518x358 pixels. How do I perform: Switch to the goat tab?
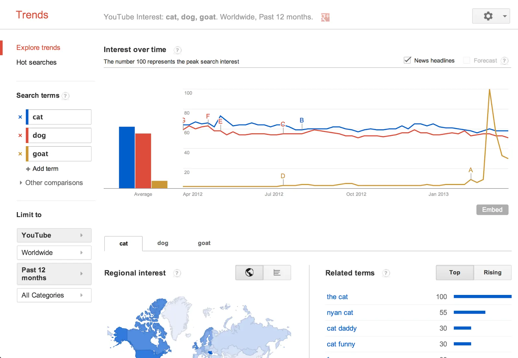click(204, 243)
